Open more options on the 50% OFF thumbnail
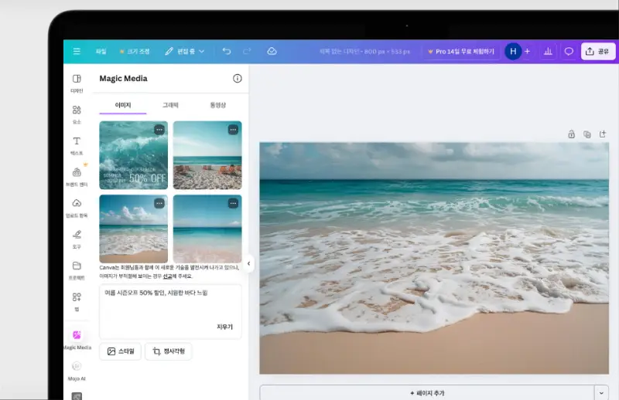Viewport: 619px width, 400px height. click(159, 130)
